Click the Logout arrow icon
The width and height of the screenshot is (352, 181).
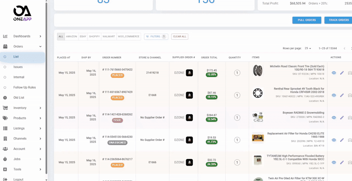(x=5, y=179)
